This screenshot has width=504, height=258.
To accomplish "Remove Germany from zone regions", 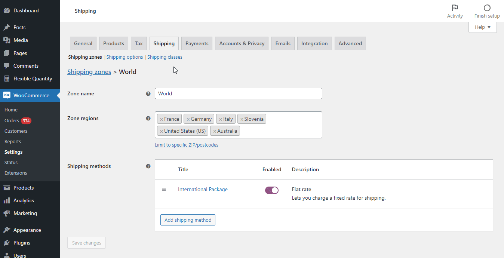I will 188,119.
